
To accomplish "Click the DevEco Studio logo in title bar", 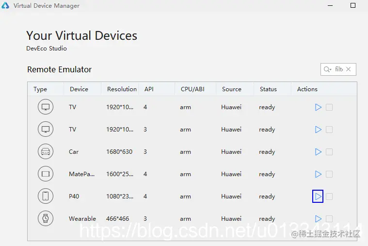I will [5, 5].
